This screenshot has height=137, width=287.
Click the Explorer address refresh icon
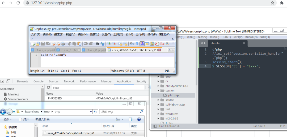point(95,112)
